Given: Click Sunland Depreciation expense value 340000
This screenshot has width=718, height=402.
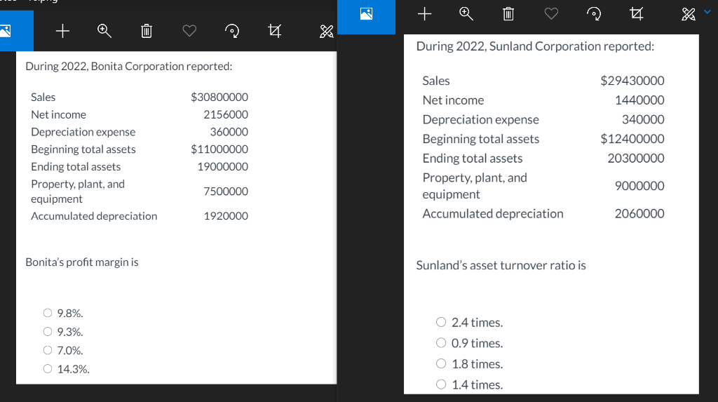Looking at the screenshot, I should point(643,120).
